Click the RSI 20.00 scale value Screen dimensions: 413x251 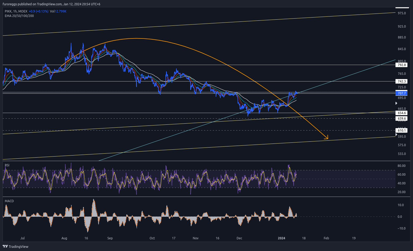[402, 192]
